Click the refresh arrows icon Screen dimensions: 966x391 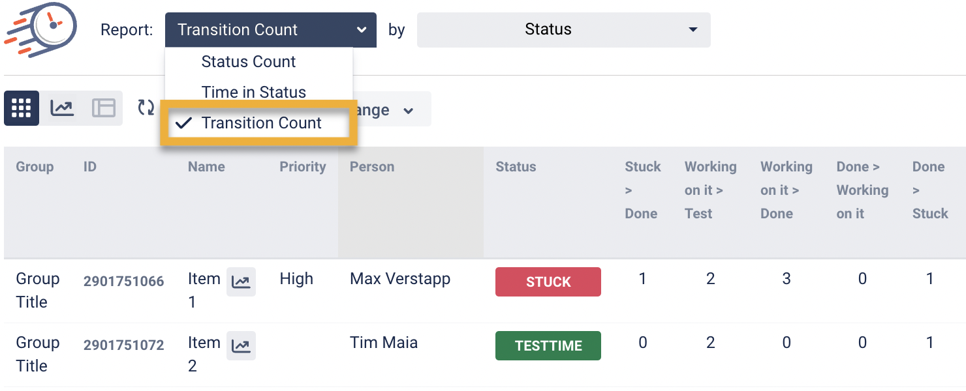[146, 108]
